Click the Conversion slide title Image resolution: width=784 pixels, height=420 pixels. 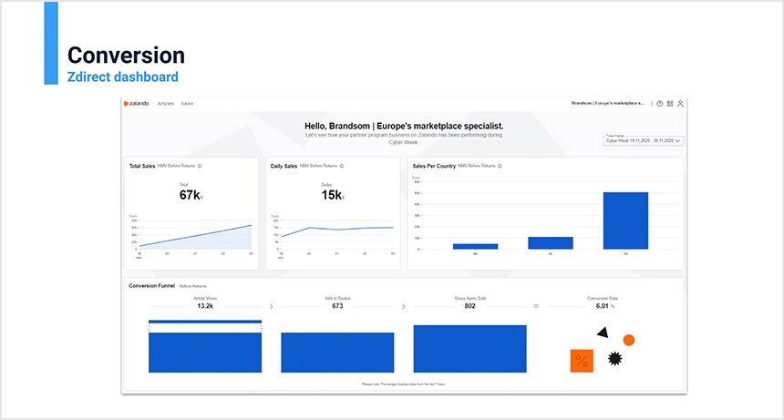126,55
